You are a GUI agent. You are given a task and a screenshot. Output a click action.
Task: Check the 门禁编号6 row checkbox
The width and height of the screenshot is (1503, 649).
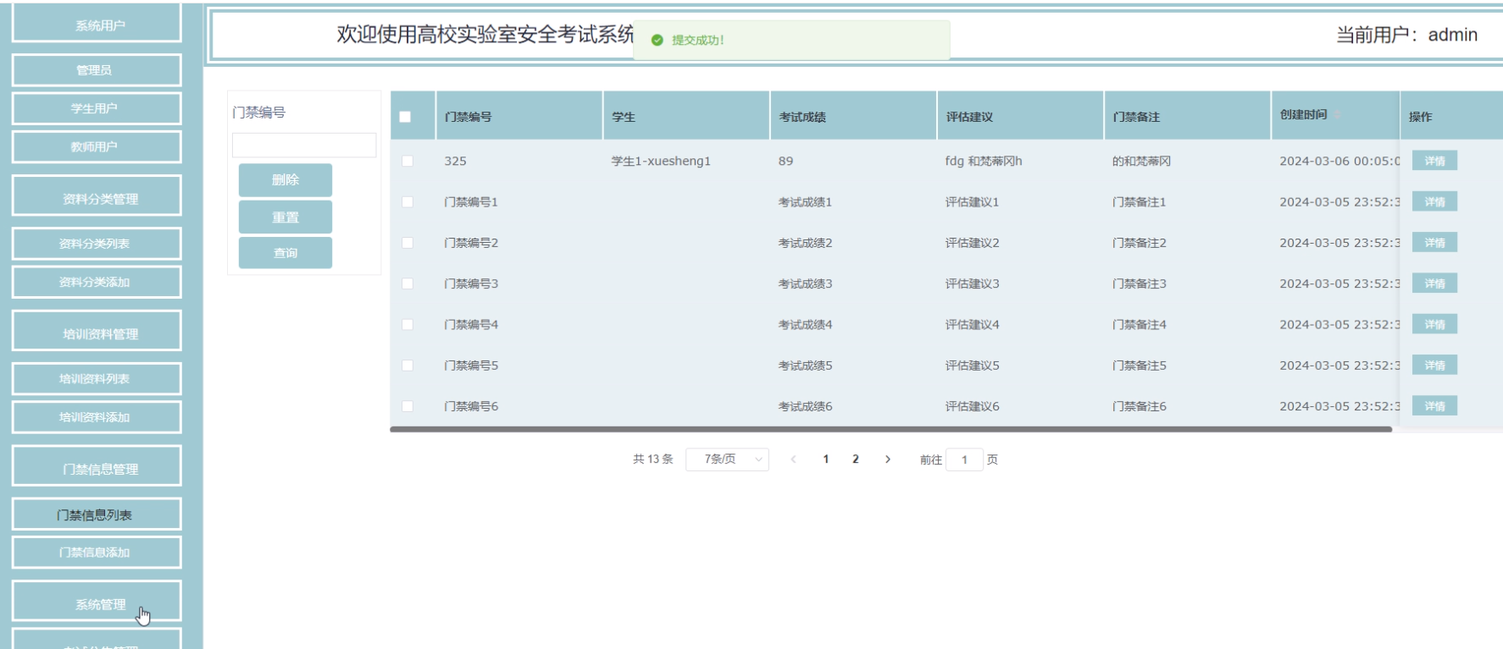(x=408, y=406)
